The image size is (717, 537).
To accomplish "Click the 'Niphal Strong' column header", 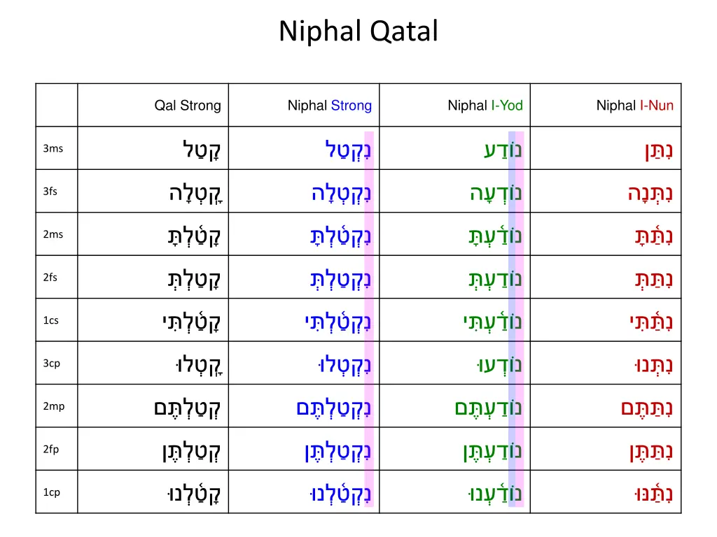I will coord(330,106).
